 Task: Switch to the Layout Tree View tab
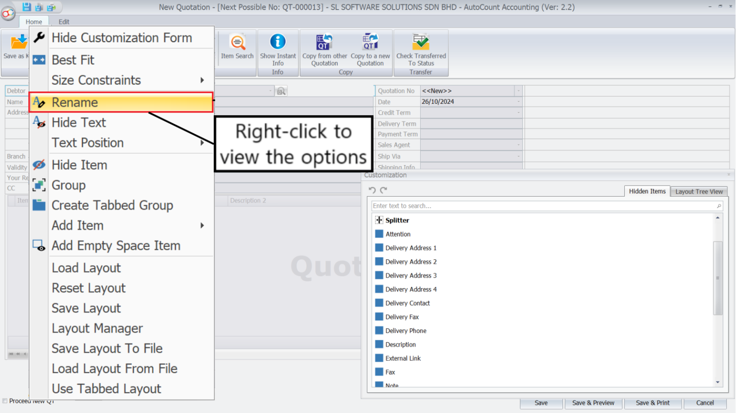(699, 191)
